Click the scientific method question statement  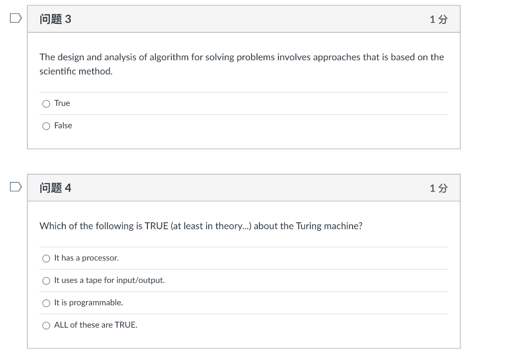(242, 64)
